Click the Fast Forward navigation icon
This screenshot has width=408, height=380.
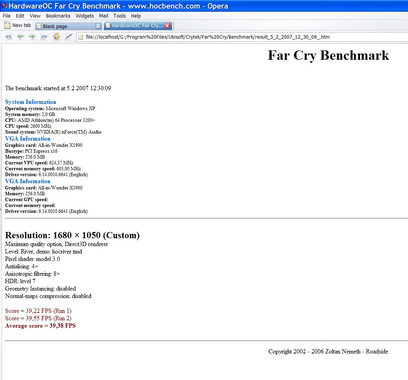click(44, 36)
